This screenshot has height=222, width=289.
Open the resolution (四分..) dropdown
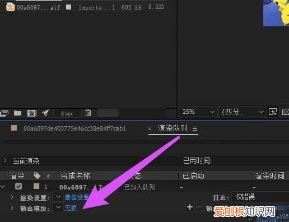242,112
